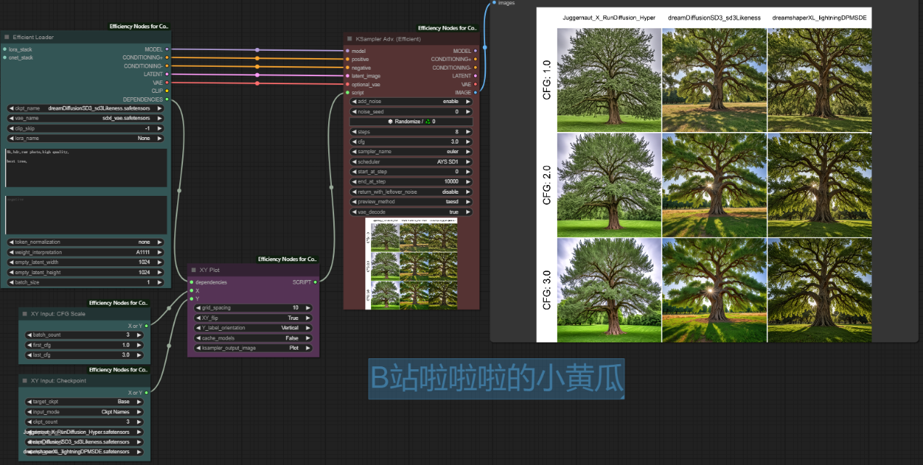Collapse the KSampler Adv. node using its title dot

click(x=350, y=37)
